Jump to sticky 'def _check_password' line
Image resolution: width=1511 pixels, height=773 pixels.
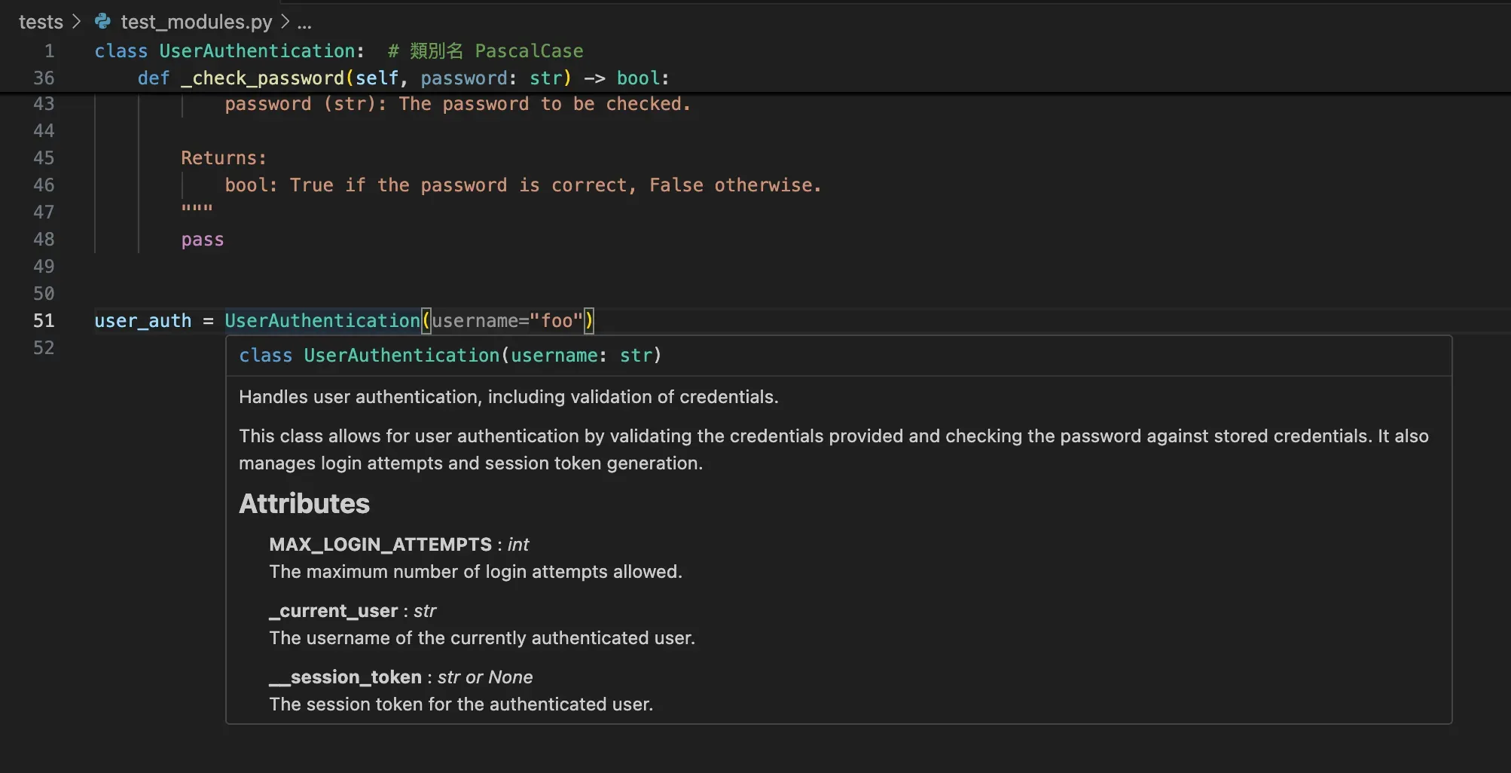coord(403,78)
